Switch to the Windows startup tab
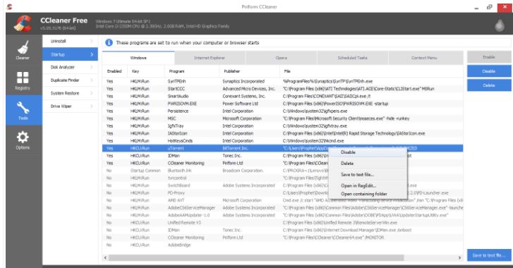The image size is (513, 268). [138, 58]
